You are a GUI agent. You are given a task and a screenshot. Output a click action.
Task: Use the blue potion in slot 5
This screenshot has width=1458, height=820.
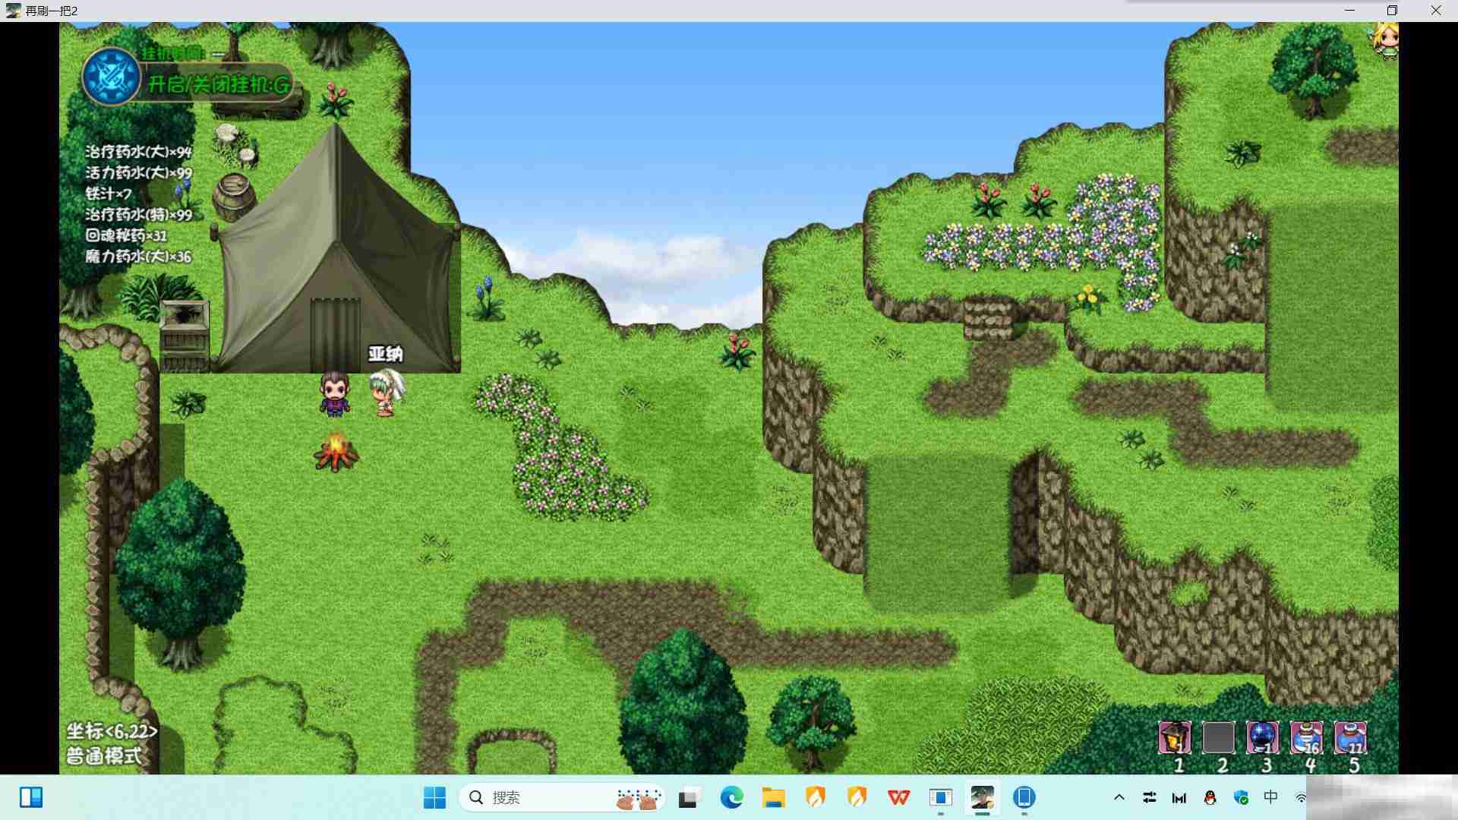click(x=1350, y=737)
